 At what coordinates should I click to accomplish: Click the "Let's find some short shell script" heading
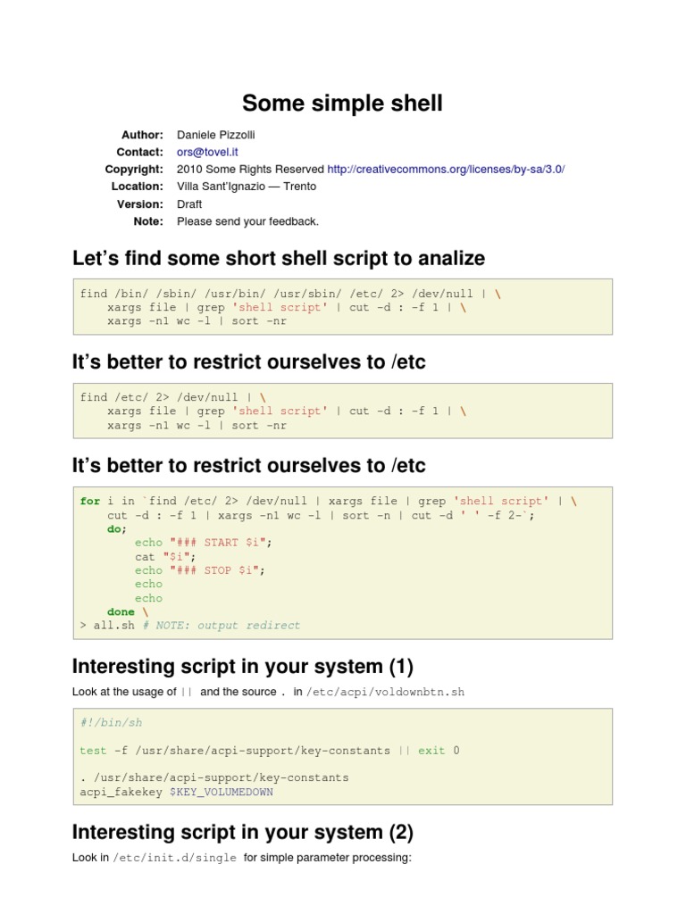(278, 259)
